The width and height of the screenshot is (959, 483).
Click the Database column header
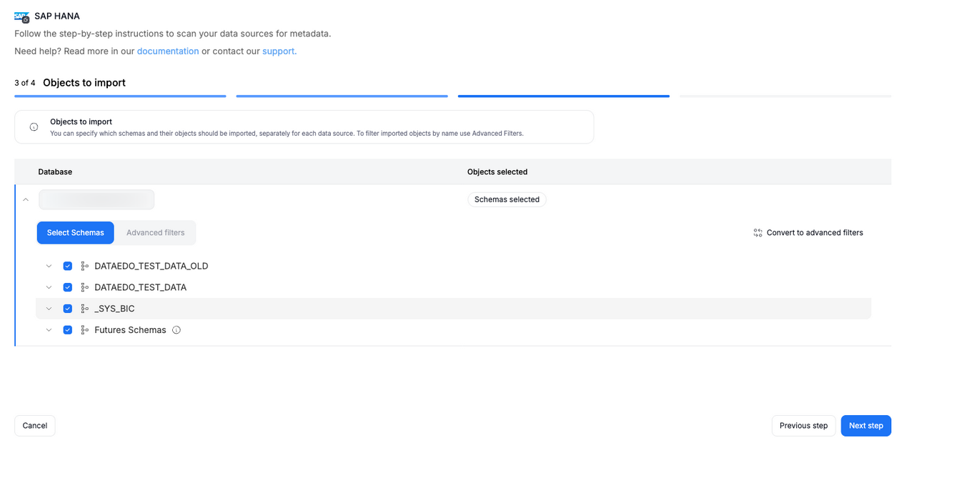[x=55, y=172]
